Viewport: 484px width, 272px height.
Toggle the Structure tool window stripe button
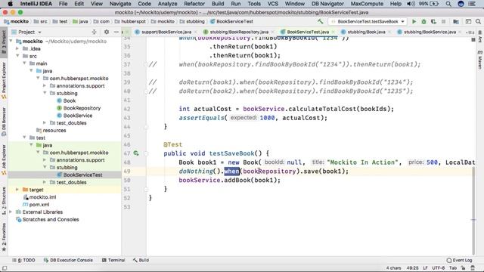point(4,200)
